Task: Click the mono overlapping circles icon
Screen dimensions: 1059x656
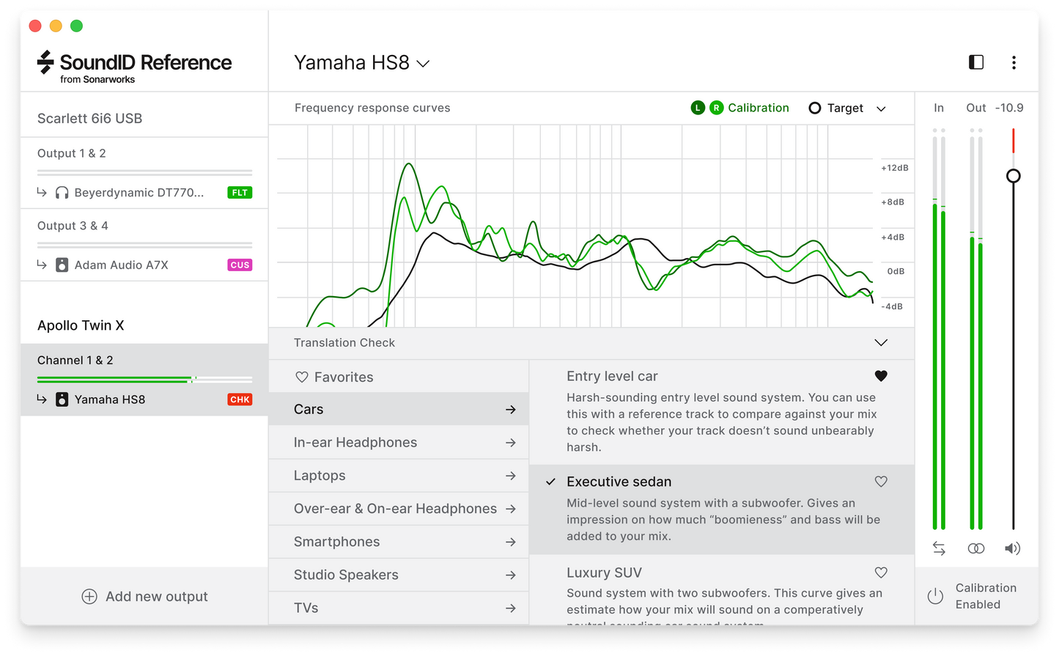Action: point(976,548)
